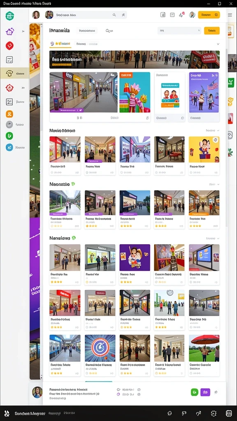Image resolution: width=237 pixels, height=421 pixels.
Task: Click the hamburger menu icon at top right
Action: tap(230, 15)
